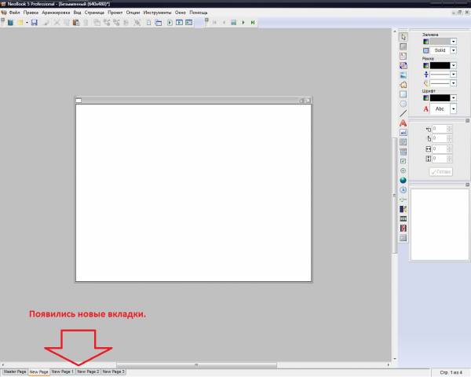Select the Rectangle shape tool
This screenshot has height=377, width=471.
click(x=403, y=94)
